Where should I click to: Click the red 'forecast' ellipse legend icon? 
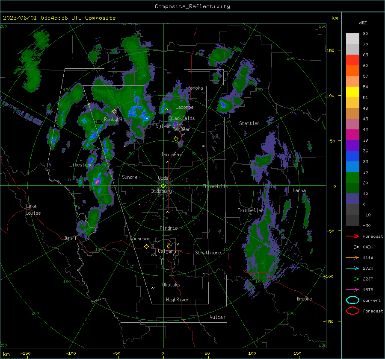352,311
